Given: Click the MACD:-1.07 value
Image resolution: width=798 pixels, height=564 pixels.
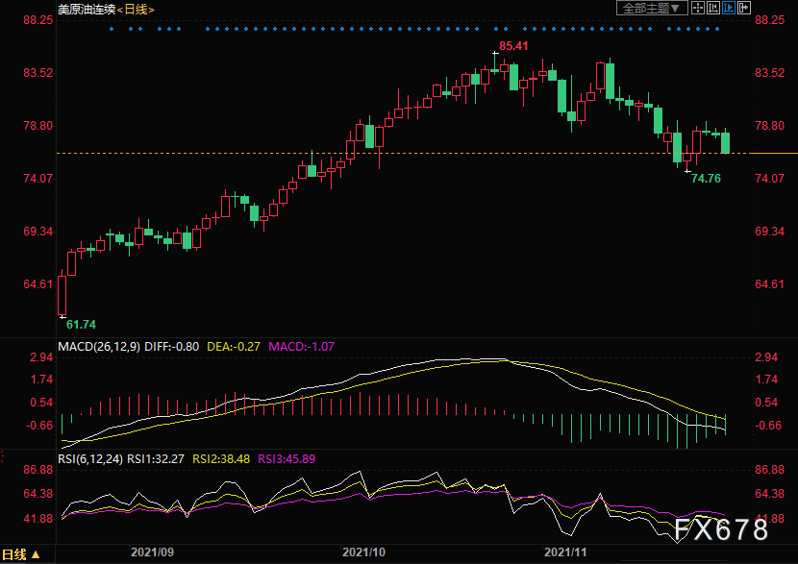Looking at the screenshot, I should [301, 347].
